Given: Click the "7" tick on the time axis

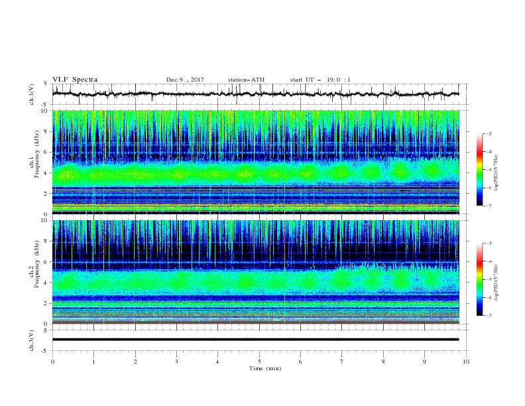Looking at the screenshot, I should coord(342,362).
